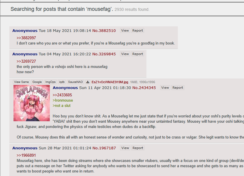The width and height of the screenshot is (244, 176).
Task: Follow the reply link >>3882097
Action: (x=26, y=38)
